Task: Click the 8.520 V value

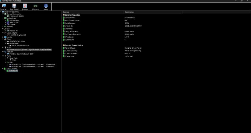Action: click(x=128, y=54)
